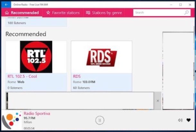Focus the Search input field
196x132 pixels.
pyautogui.click(x=162, y=12)
